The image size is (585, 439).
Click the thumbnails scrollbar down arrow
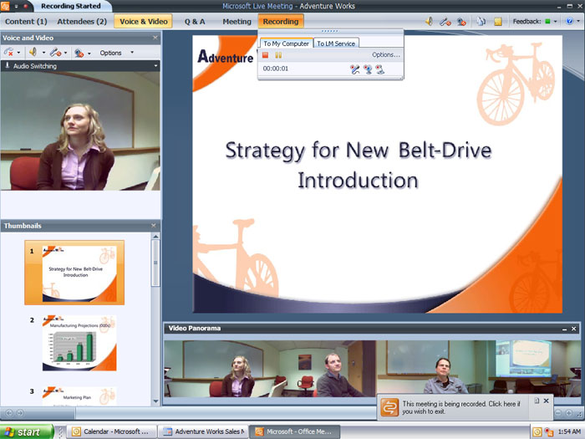[155, 401]
